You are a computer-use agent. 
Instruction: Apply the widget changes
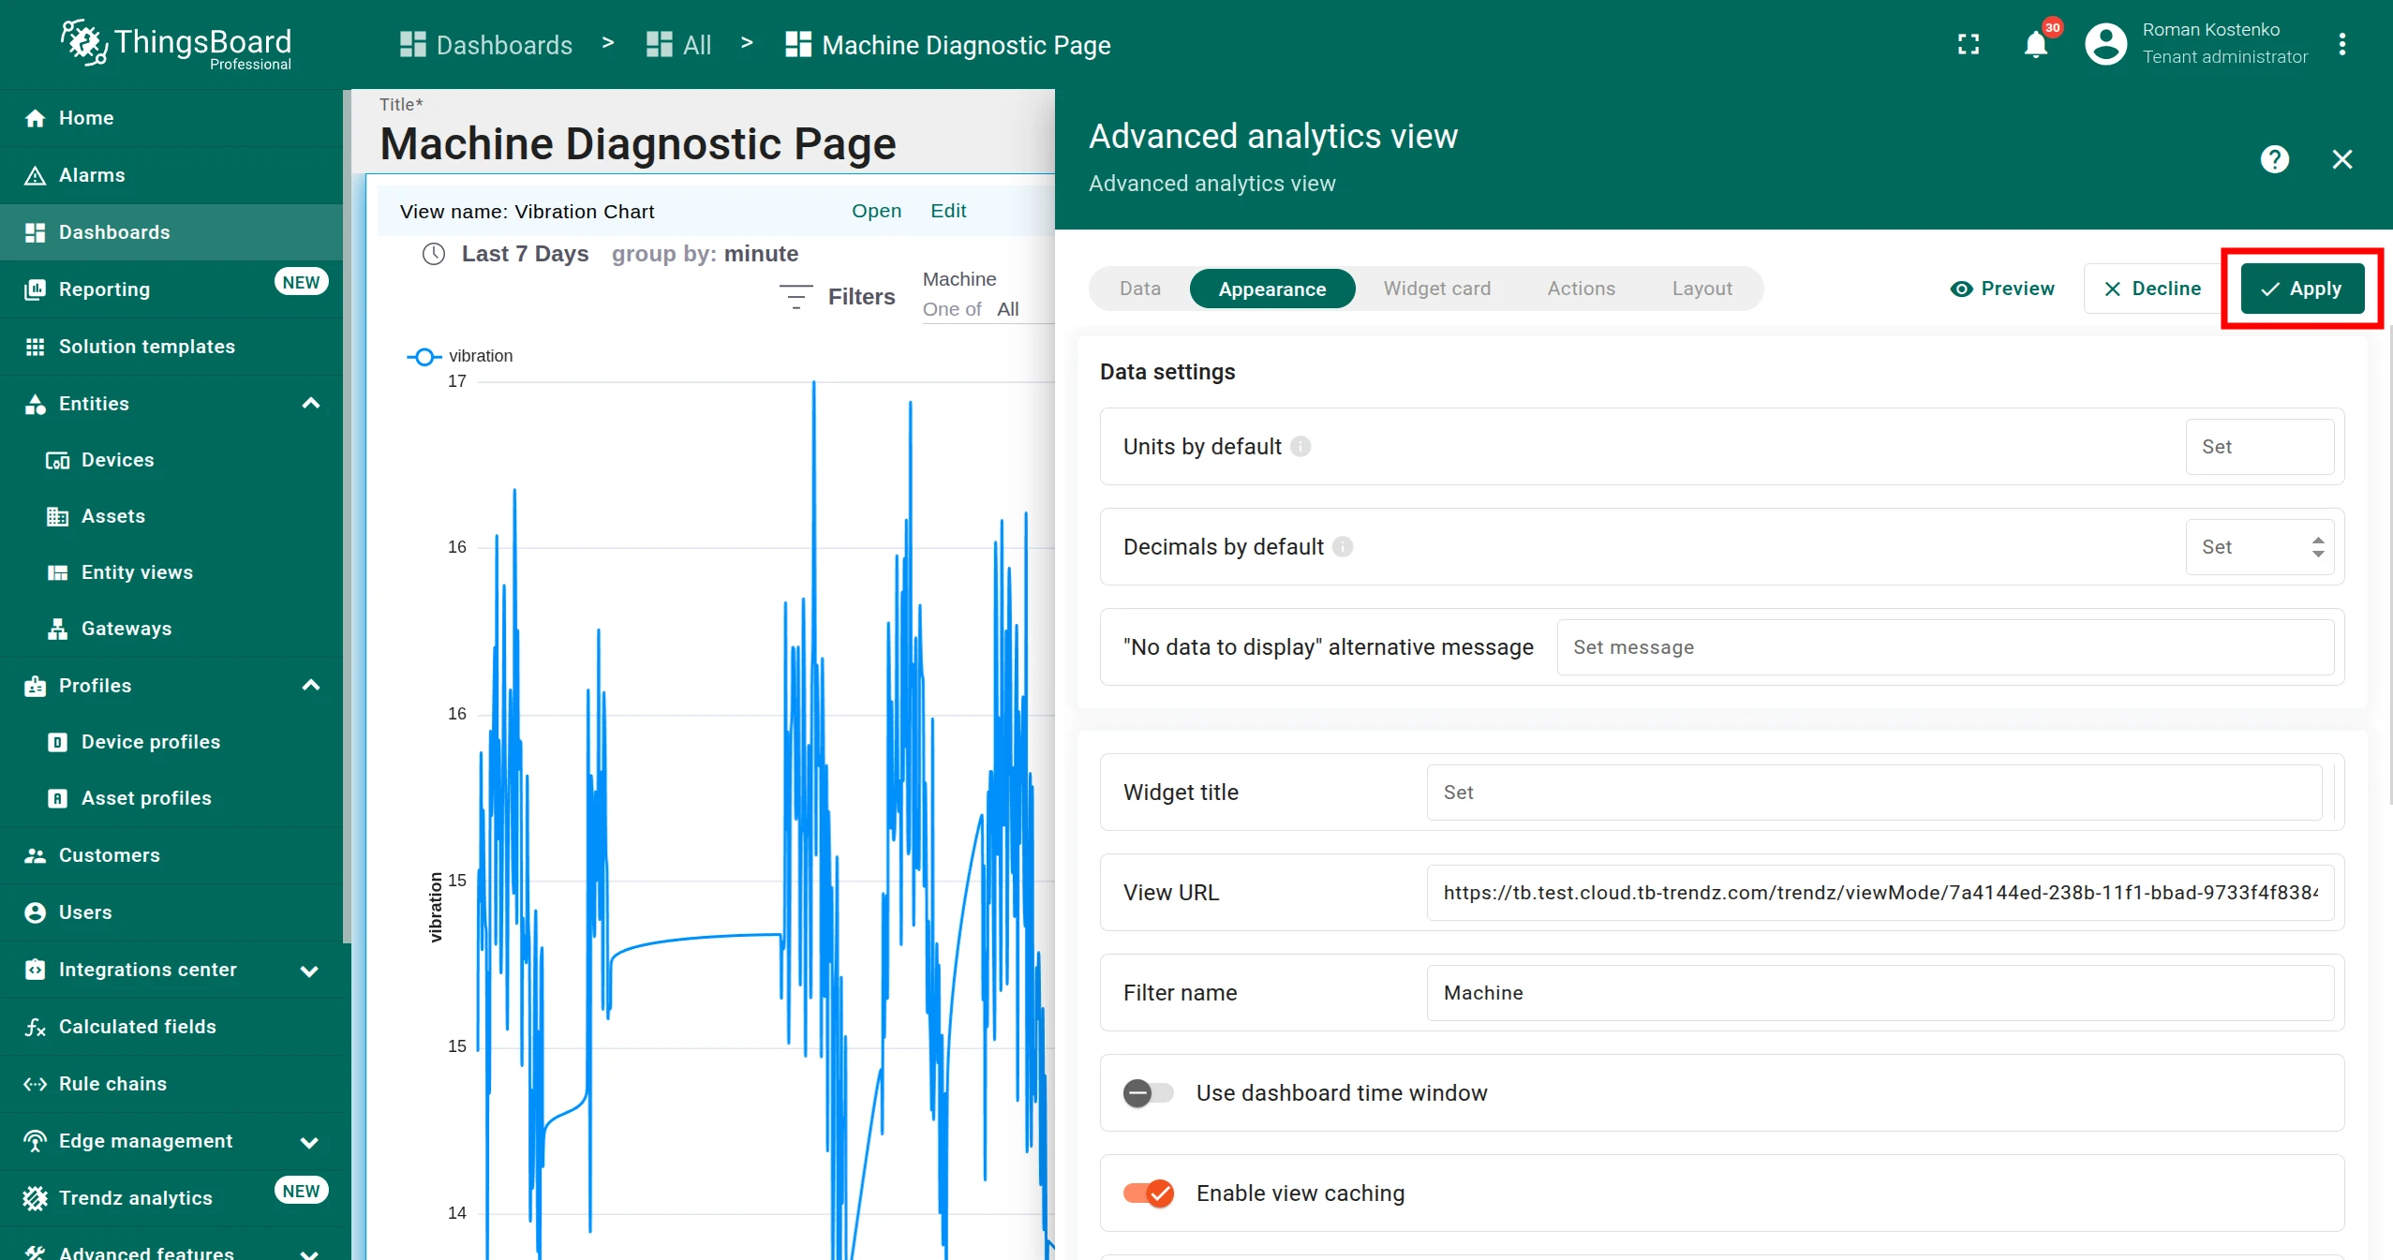(x=2303, y=289)
